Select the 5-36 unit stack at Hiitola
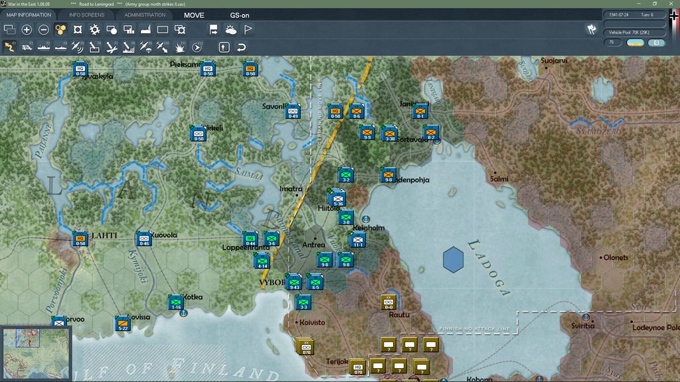The image size is (680, 382). click(337, 198)
